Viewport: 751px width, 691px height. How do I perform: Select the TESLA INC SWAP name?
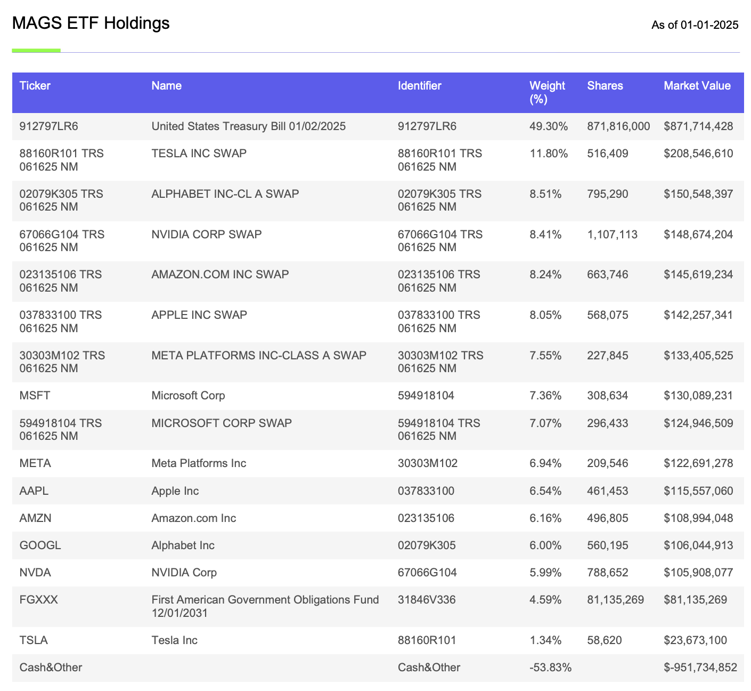point(199,154)
